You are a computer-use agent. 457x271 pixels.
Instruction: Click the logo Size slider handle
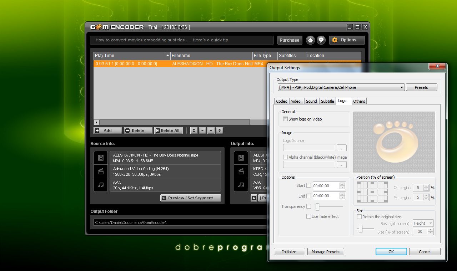click(361, 229)
